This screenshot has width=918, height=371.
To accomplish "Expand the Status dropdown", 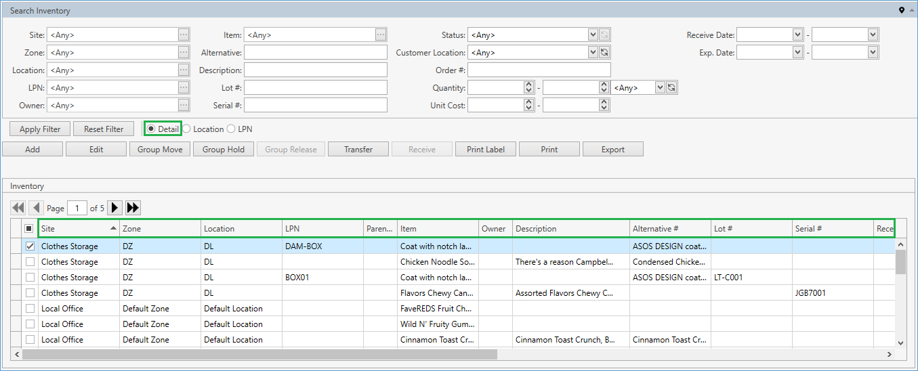I will (x=593, y=35).
